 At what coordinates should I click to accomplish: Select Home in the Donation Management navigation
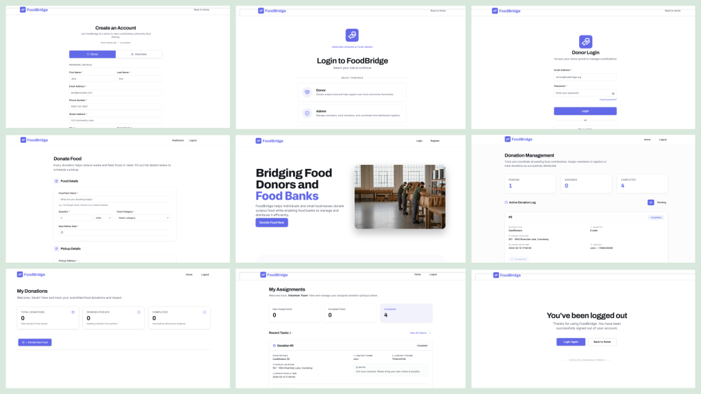click(646, 139)
